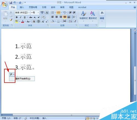Click the Sort icon in paragraph group
The image size is (137, 120).
71,21
